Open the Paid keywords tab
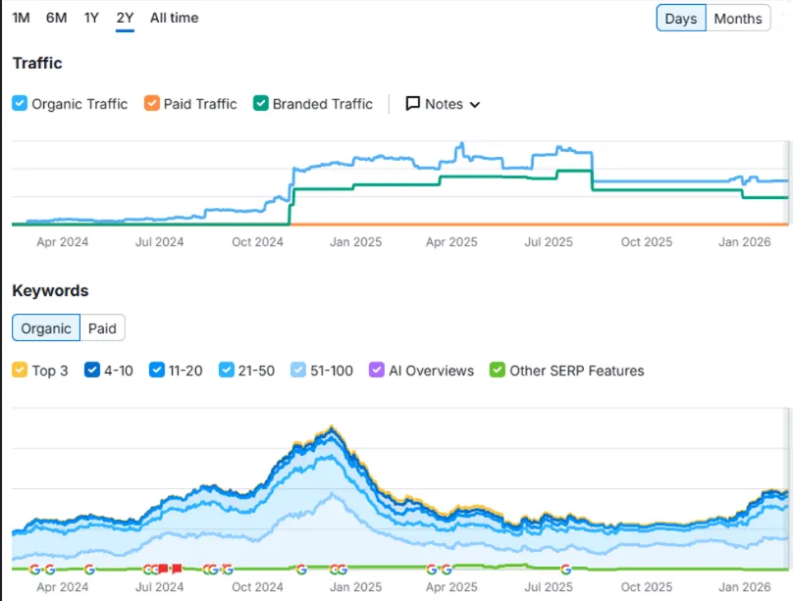The height and width of the screenshot is (601, 793). point(102,327)
